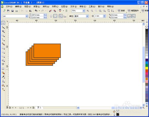The image size is (149, 117).
Task: Open the 编辑 (Edit) menu
Action: click(x=18, y=7)
